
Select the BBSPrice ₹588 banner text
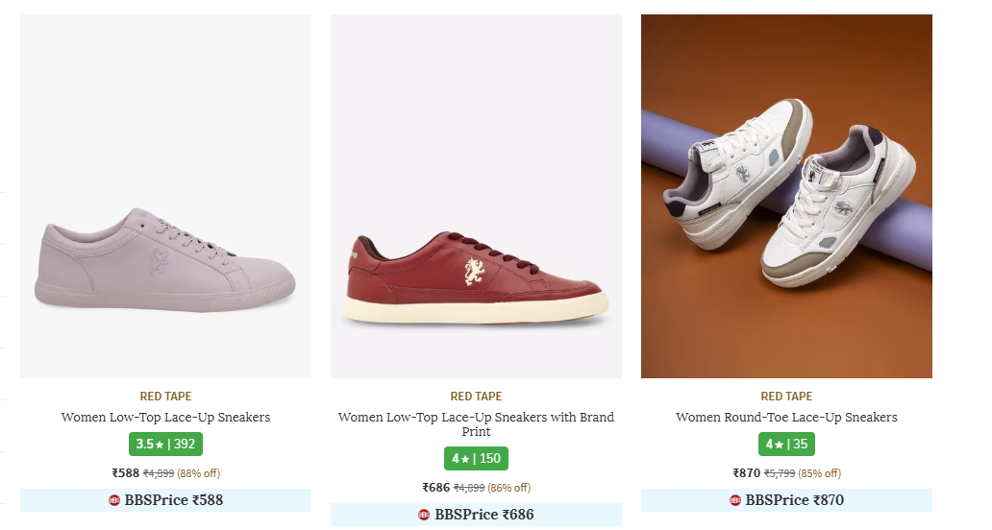(x=174, y=500)
